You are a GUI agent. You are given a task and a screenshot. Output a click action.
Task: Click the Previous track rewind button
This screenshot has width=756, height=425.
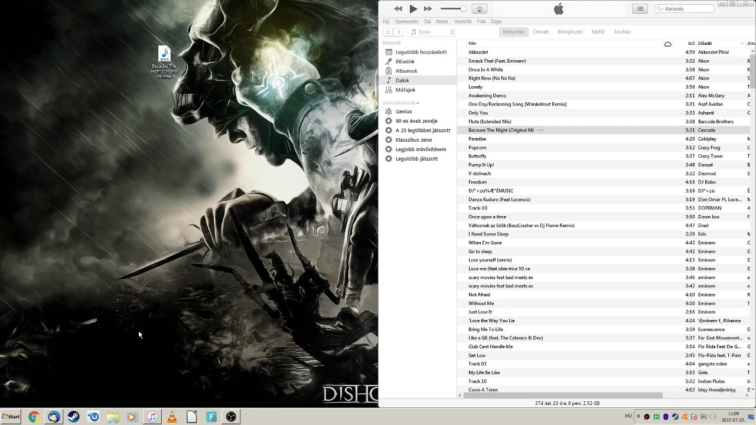(398, 9)
